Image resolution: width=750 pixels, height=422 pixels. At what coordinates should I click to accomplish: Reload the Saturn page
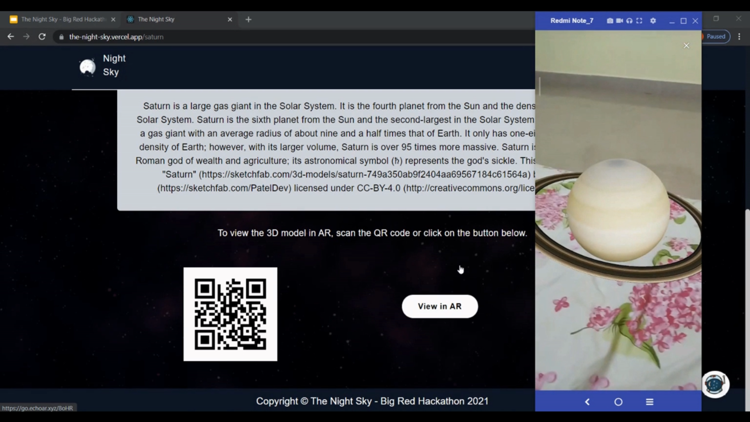coord(42,36)
